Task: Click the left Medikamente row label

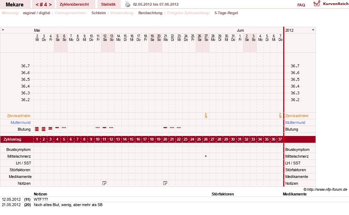Action: pos(20,177)
